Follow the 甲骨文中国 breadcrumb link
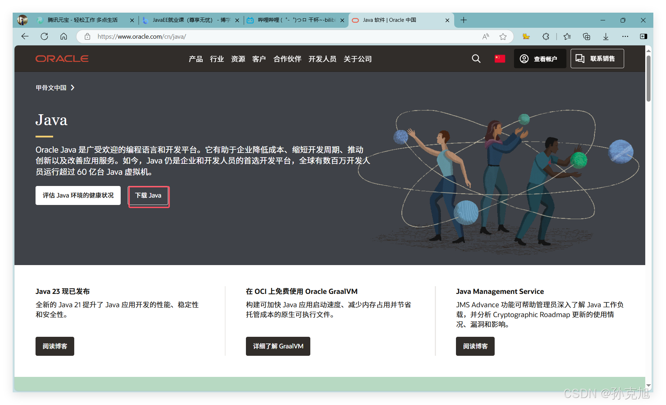 (51, 88)
